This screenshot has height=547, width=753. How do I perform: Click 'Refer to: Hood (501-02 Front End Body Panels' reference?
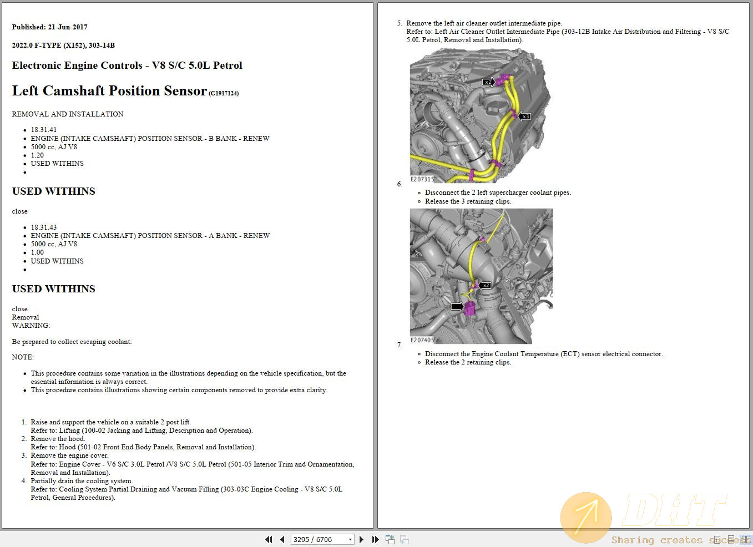click(143, 447)
